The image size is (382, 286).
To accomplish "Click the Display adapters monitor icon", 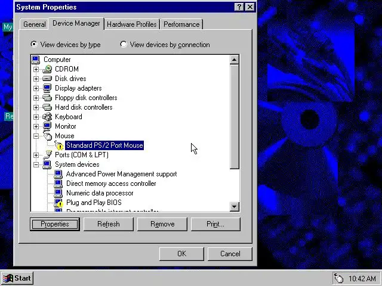I will pyautogui.click(x=47, y=88).
